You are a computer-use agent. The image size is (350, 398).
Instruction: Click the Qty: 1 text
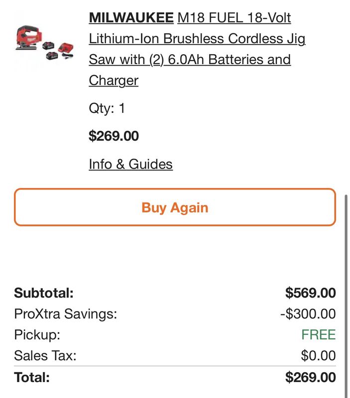point(107,108)
